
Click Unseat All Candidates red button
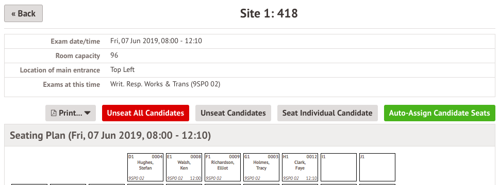tap(145, 113)
